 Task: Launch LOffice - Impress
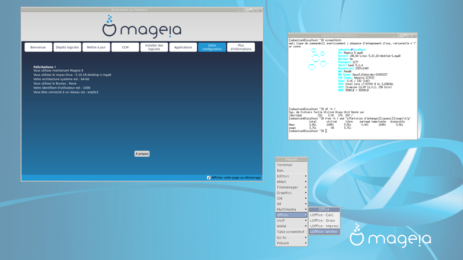point(324,226)
